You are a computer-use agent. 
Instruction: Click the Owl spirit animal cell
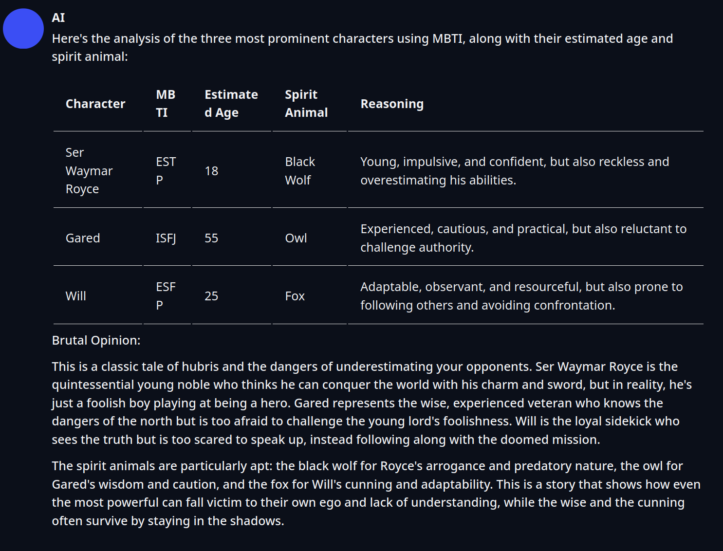tap(296, 238)
